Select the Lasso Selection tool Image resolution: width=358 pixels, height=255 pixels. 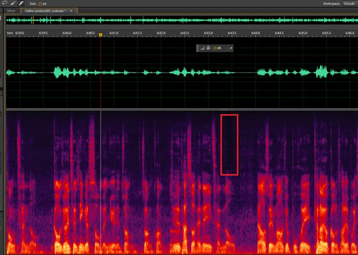(4, 3)
